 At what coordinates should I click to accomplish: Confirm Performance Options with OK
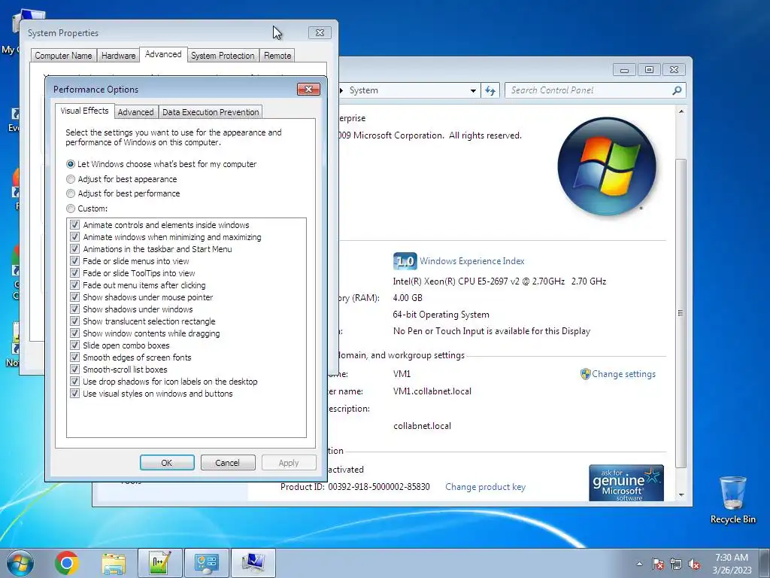(x=167, y=463)
